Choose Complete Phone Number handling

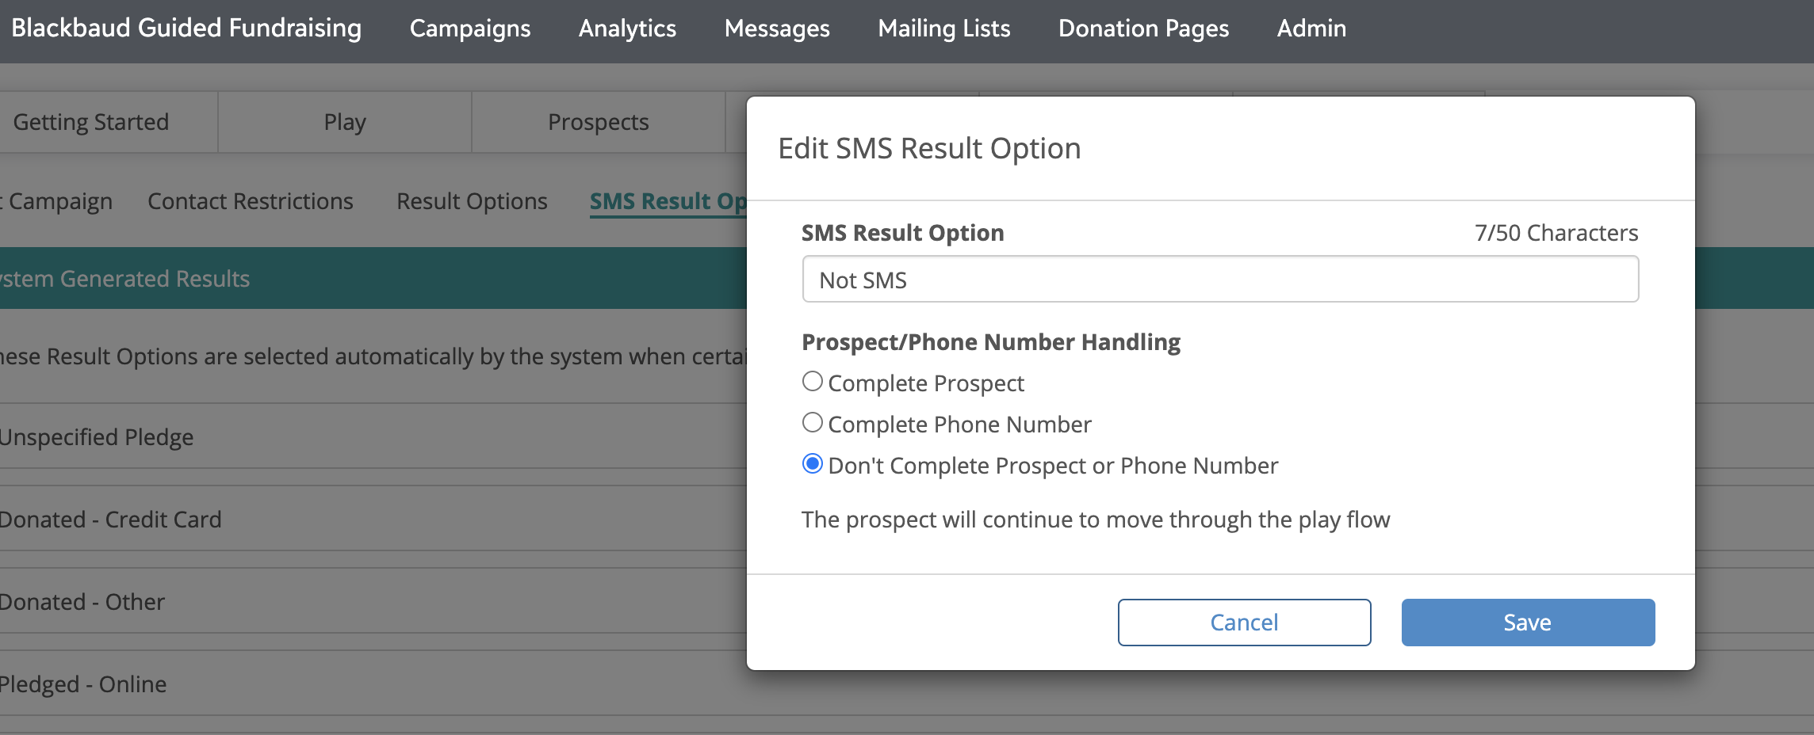click(812, 422)
